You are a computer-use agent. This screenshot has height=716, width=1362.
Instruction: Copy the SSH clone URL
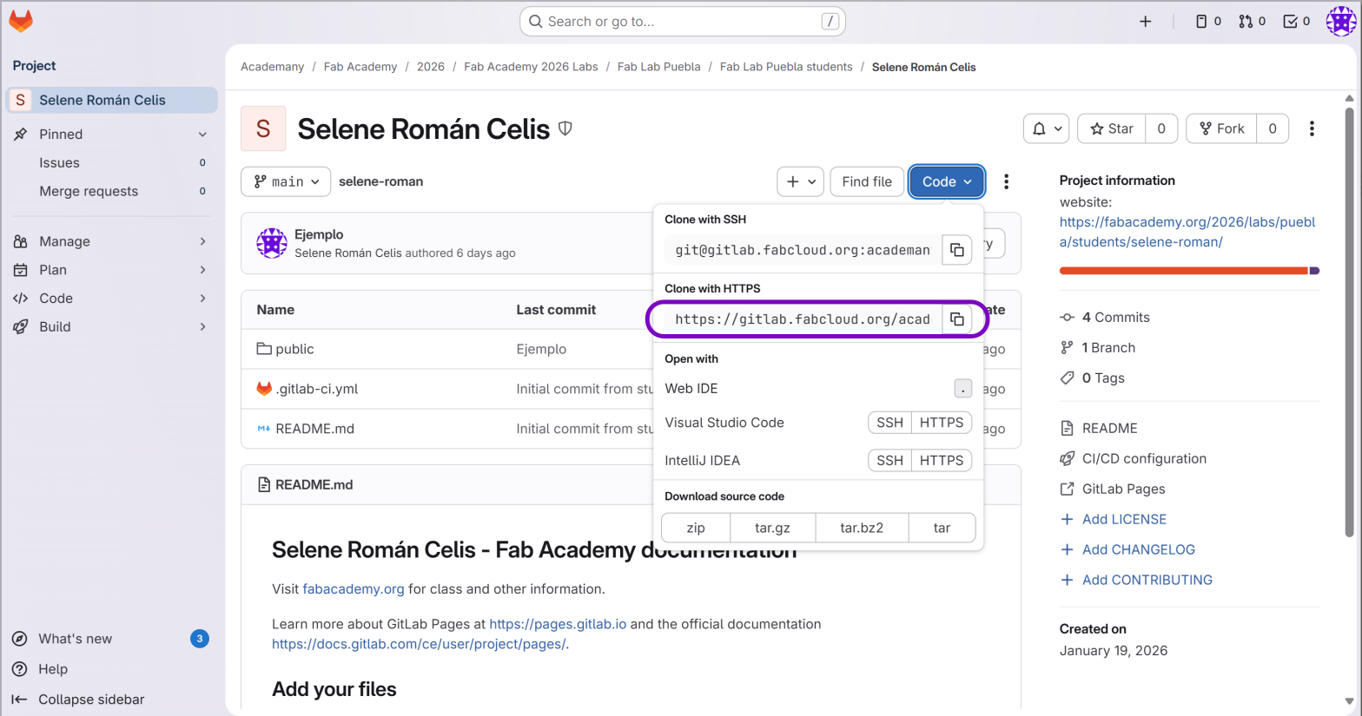click(x=956, y=250)
